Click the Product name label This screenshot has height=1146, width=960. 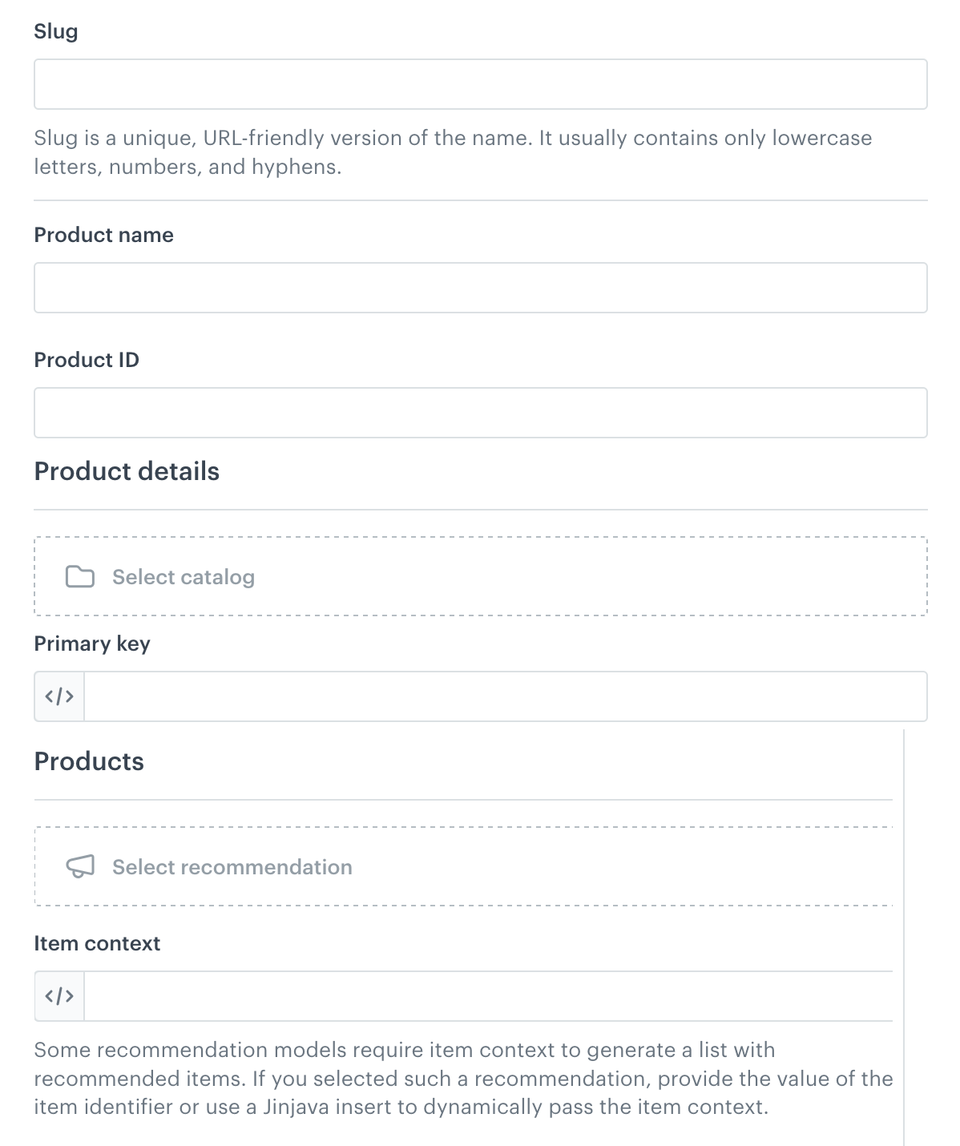(x=104, y=235)
